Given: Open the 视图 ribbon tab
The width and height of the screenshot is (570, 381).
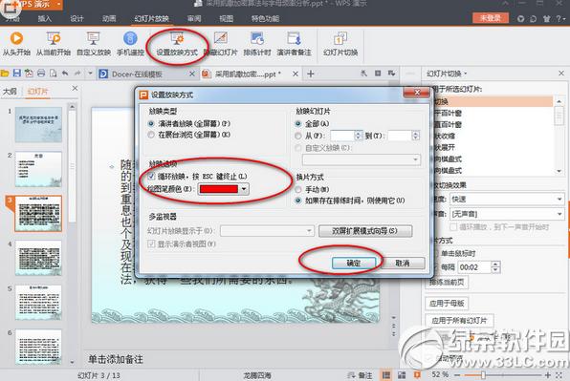Looking at the screenshot, I should [226, 18].
